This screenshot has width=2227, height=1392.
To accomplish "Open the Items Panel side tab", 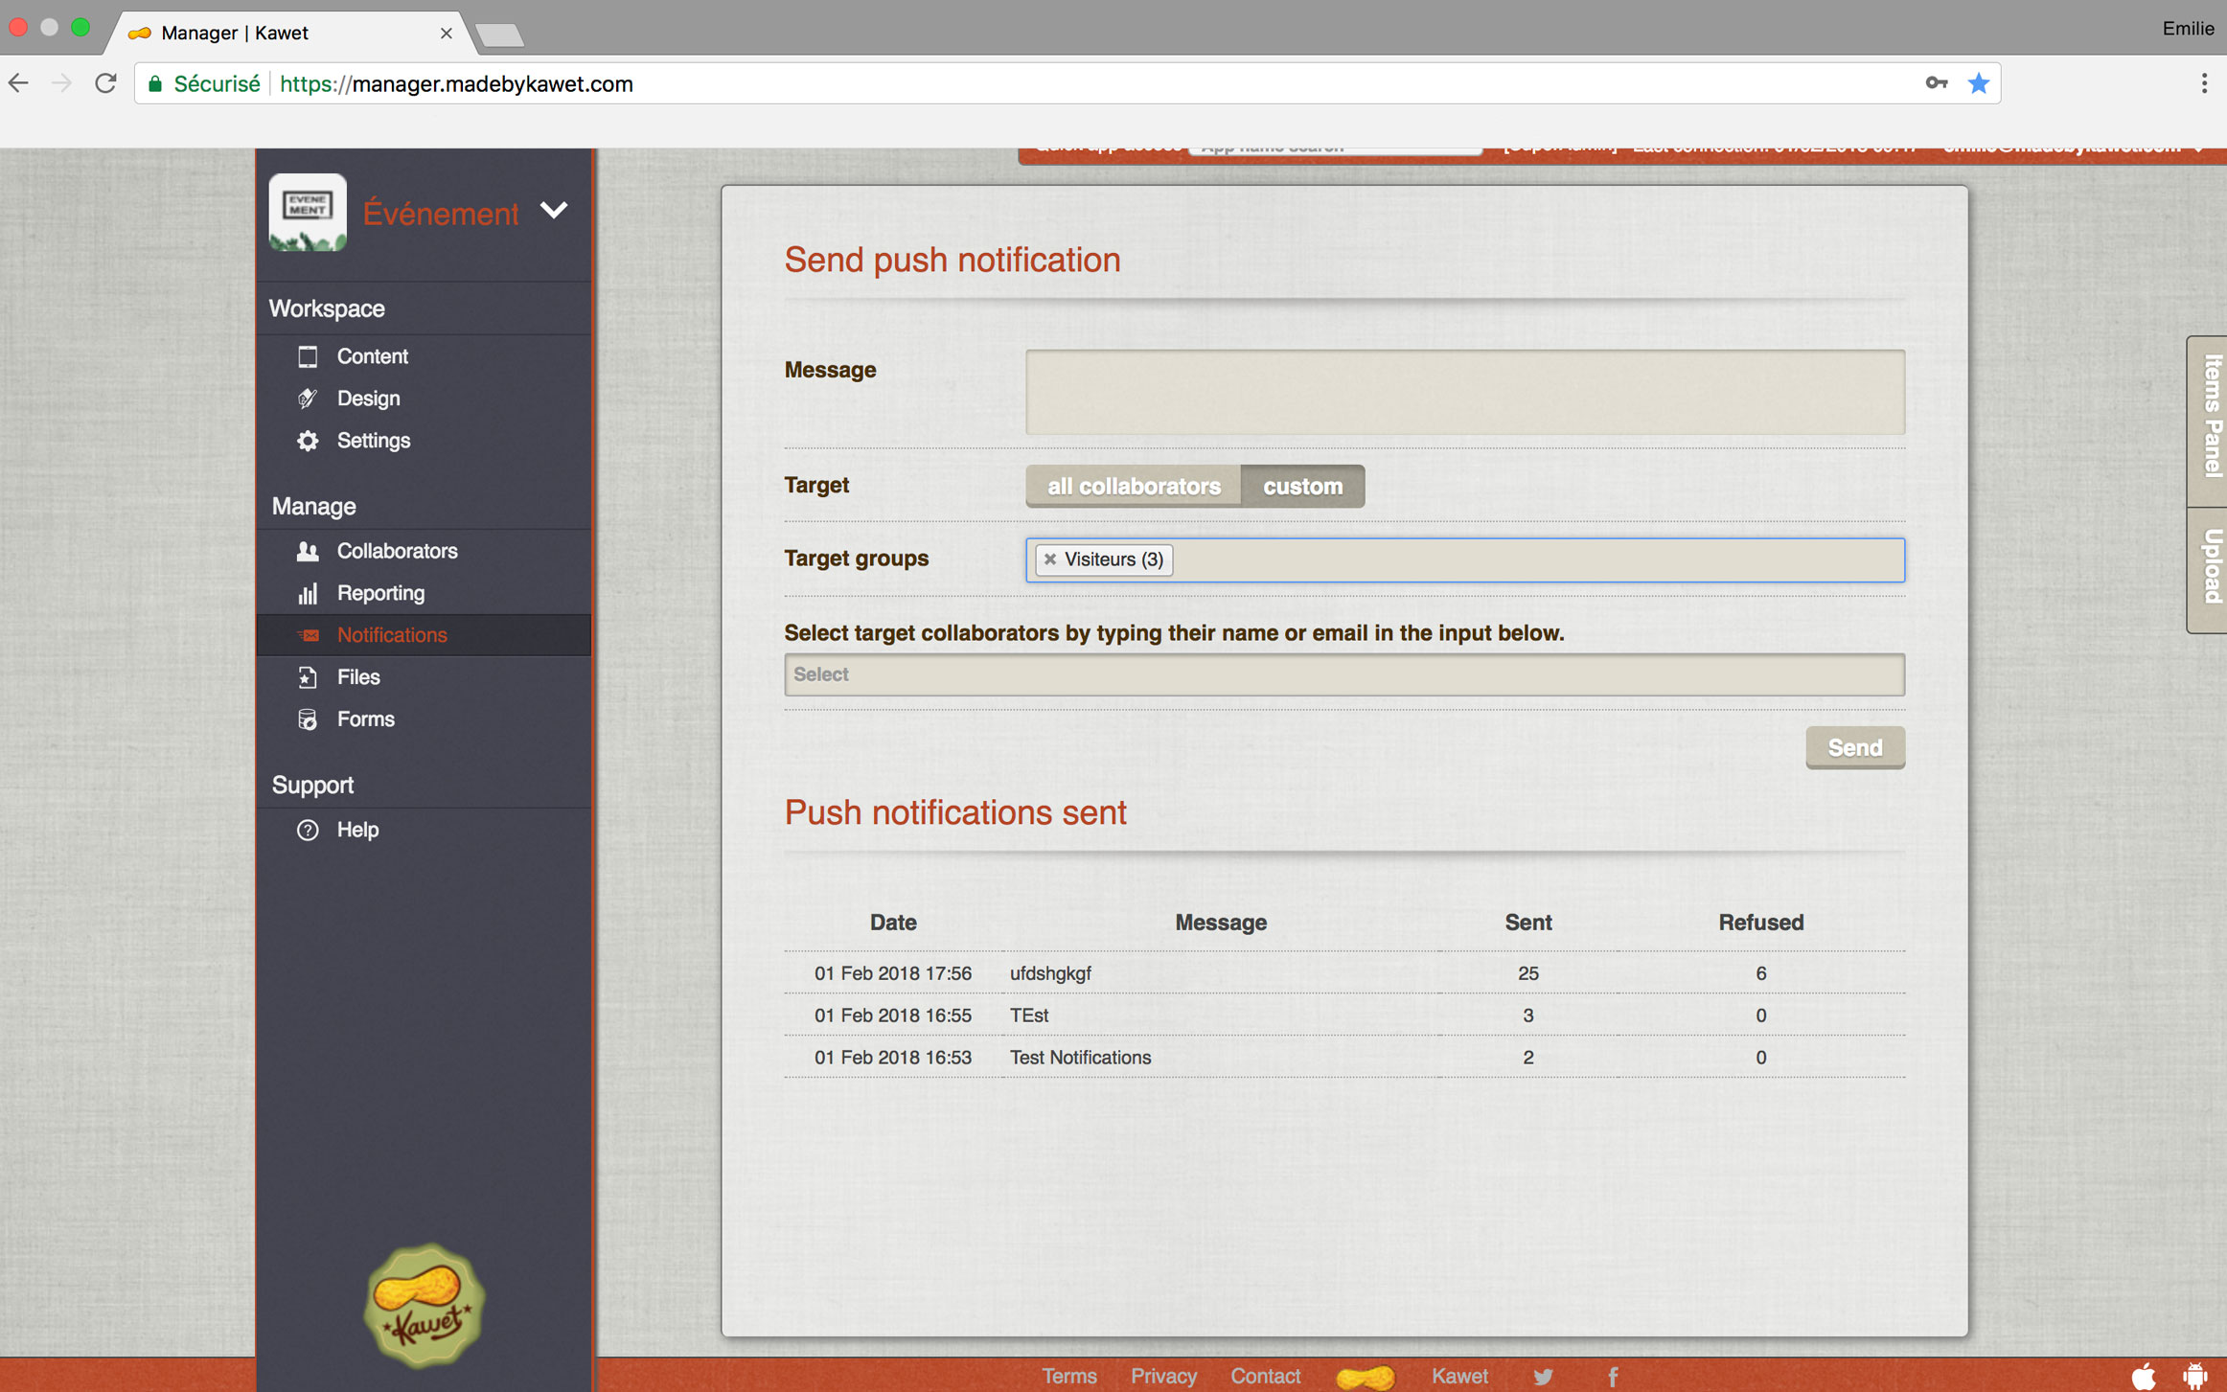I will [2210, 419].
